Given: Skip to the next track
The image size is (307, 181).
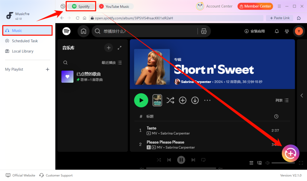Looking at the screenshot, I should click(x=193, y=160).
